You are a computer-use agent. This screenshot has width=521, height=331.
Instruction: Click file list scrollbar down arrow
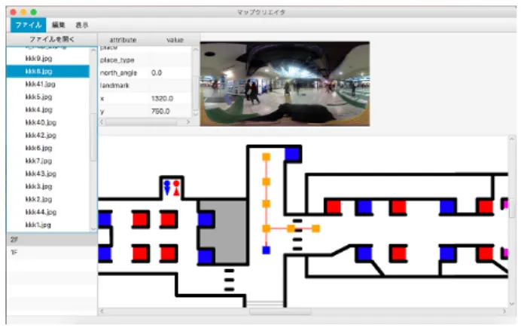point(93,229)
